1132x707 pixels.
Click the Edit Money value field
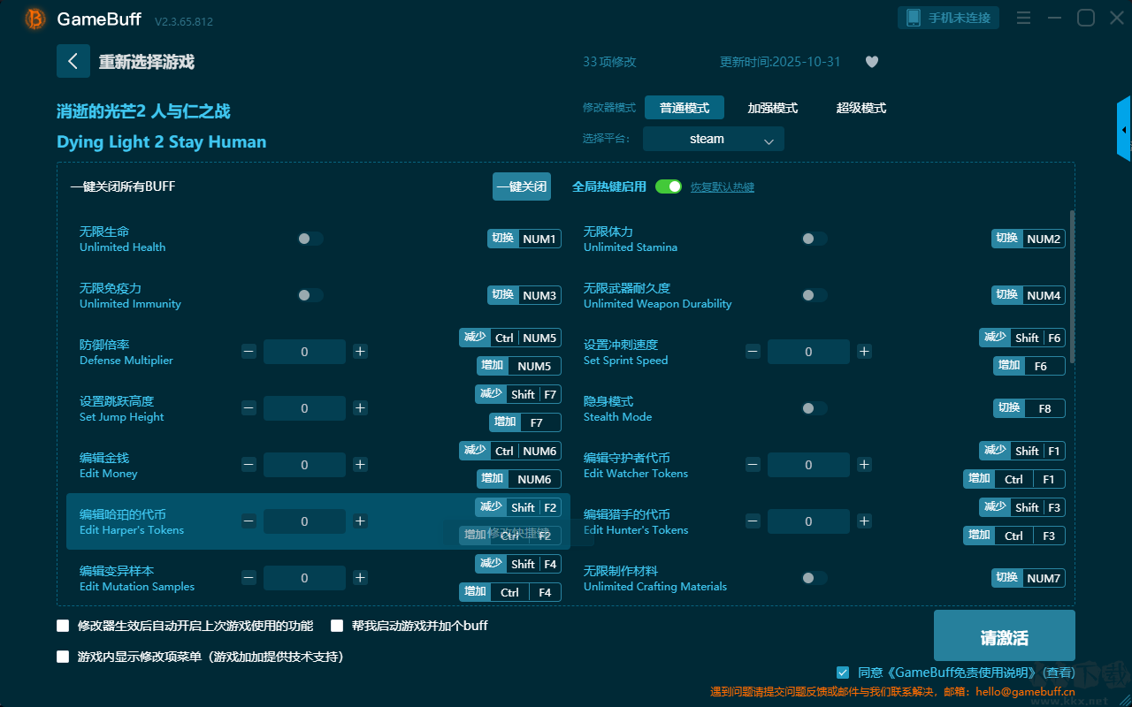click(x=304, y=465)
